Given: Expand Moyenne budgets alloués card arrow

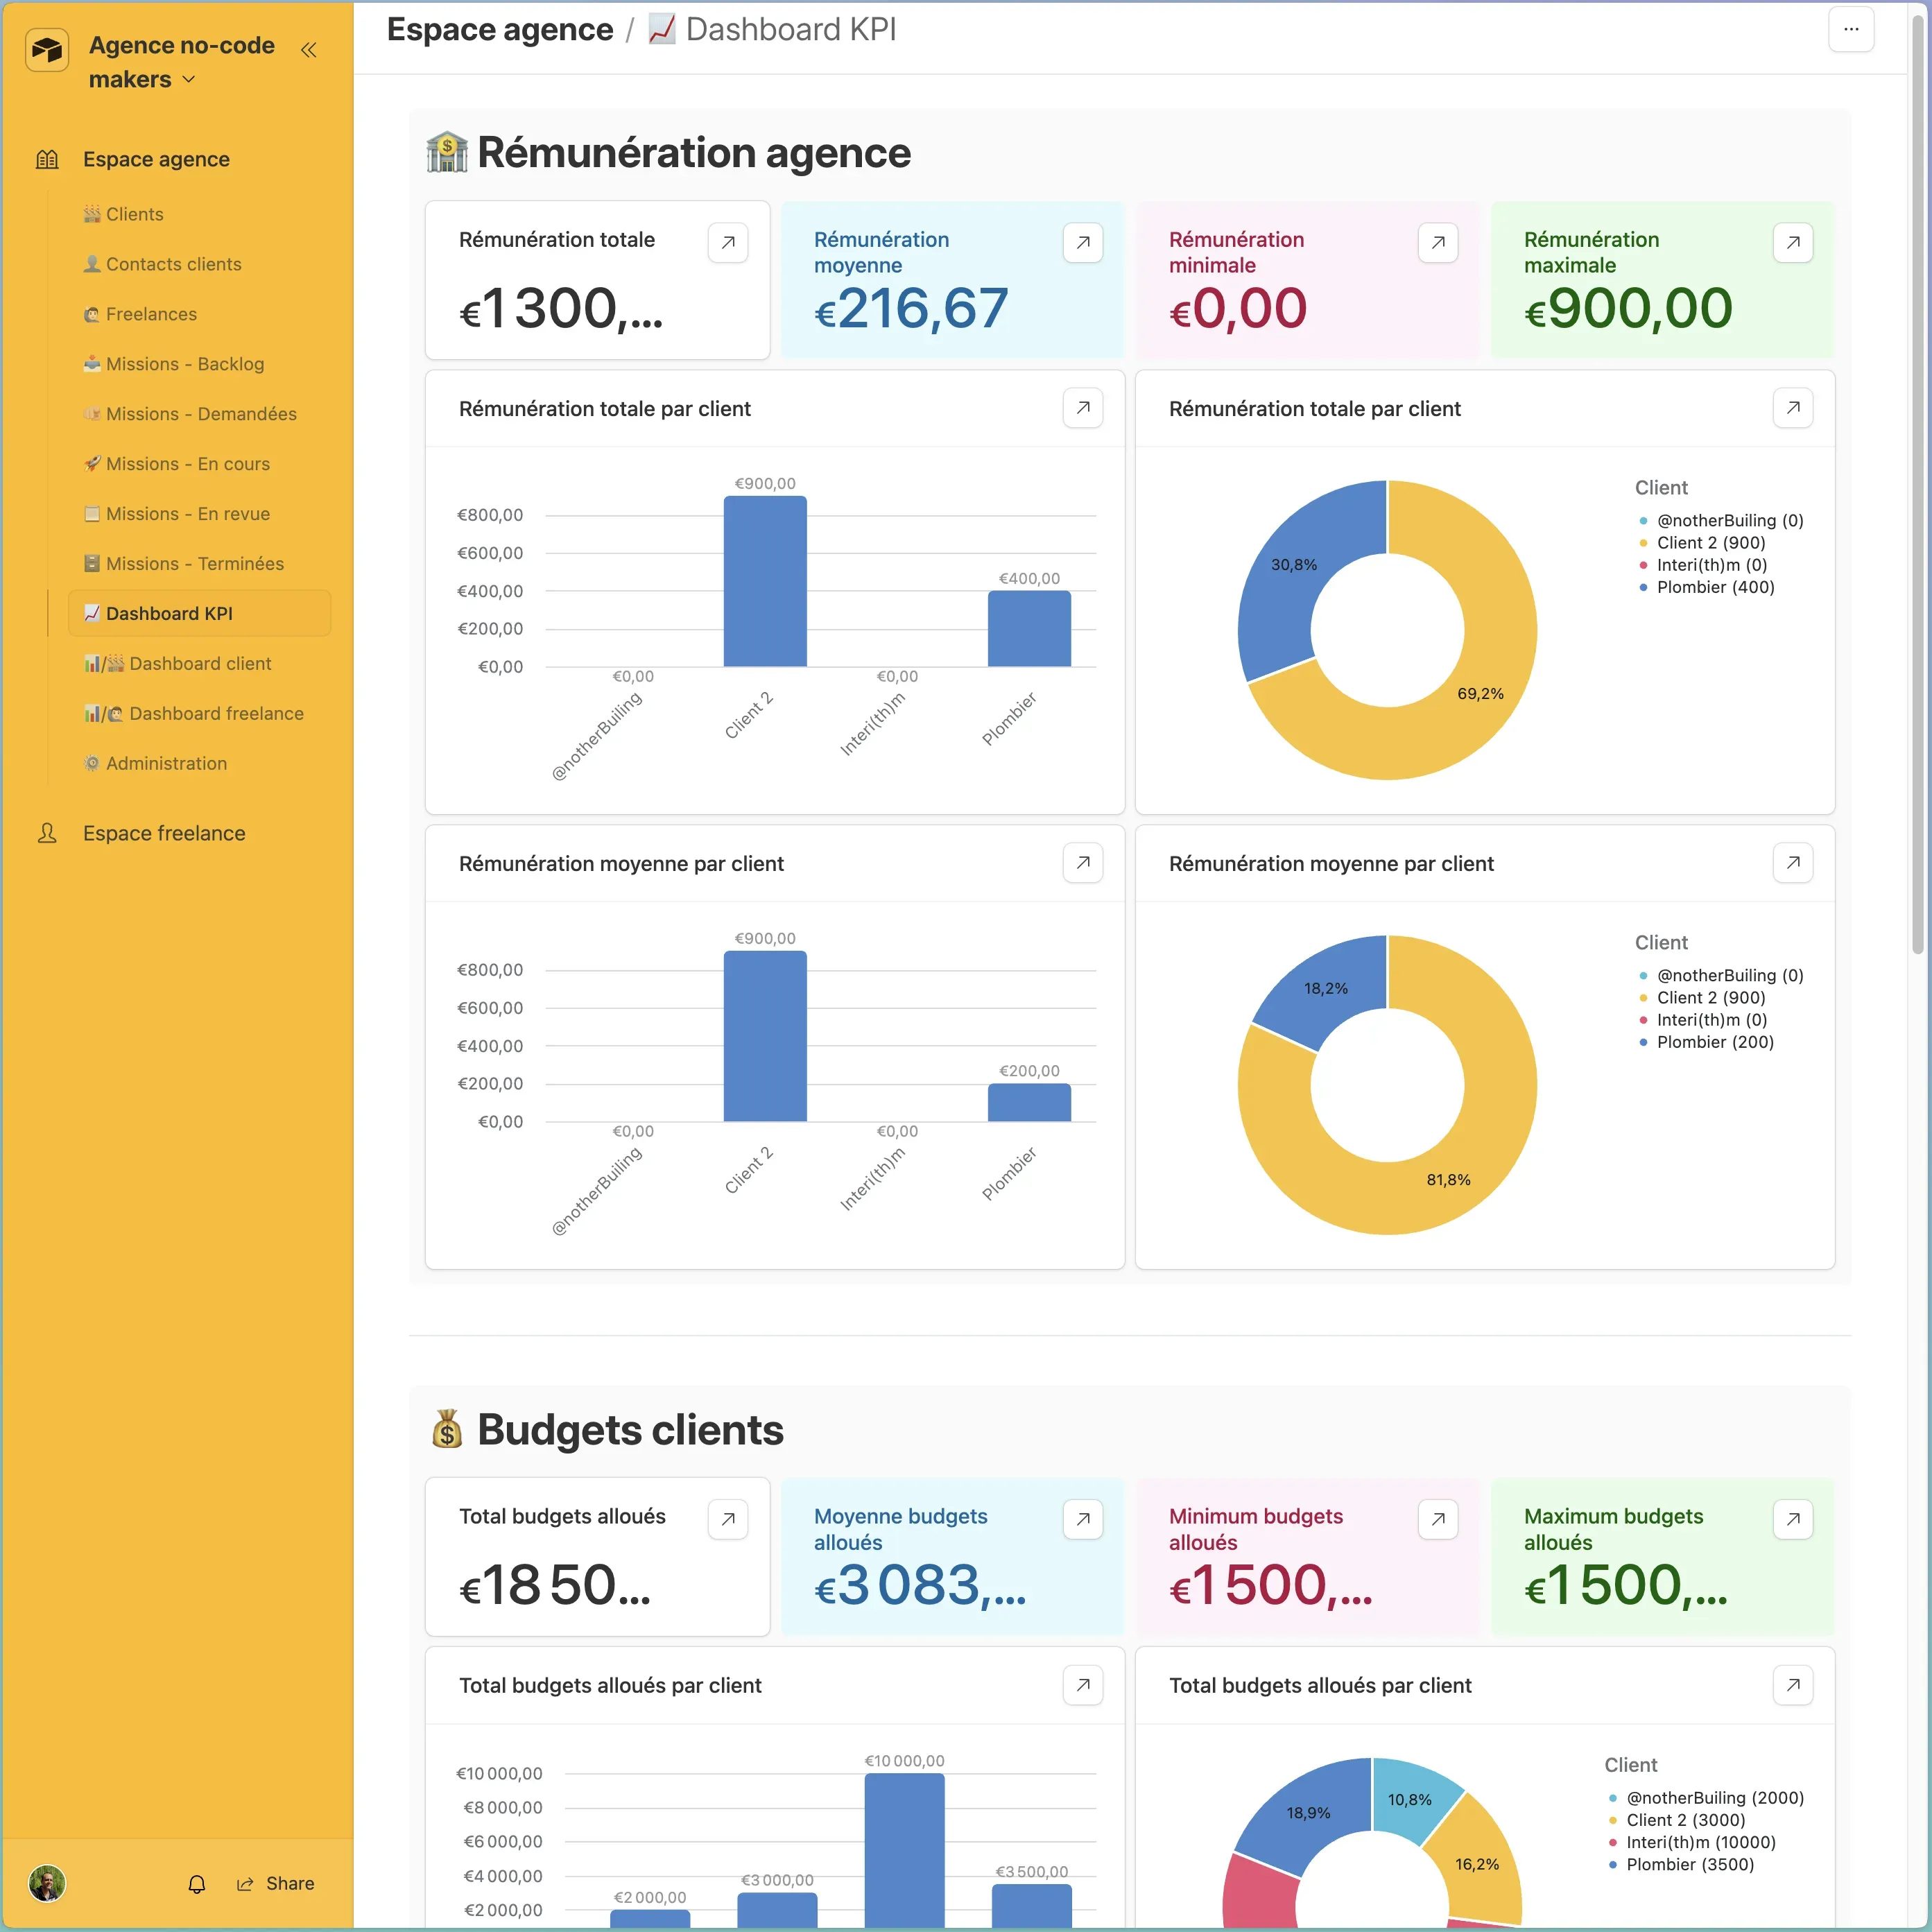Looking at the screenshot, I should [x=1083, y=1519].
